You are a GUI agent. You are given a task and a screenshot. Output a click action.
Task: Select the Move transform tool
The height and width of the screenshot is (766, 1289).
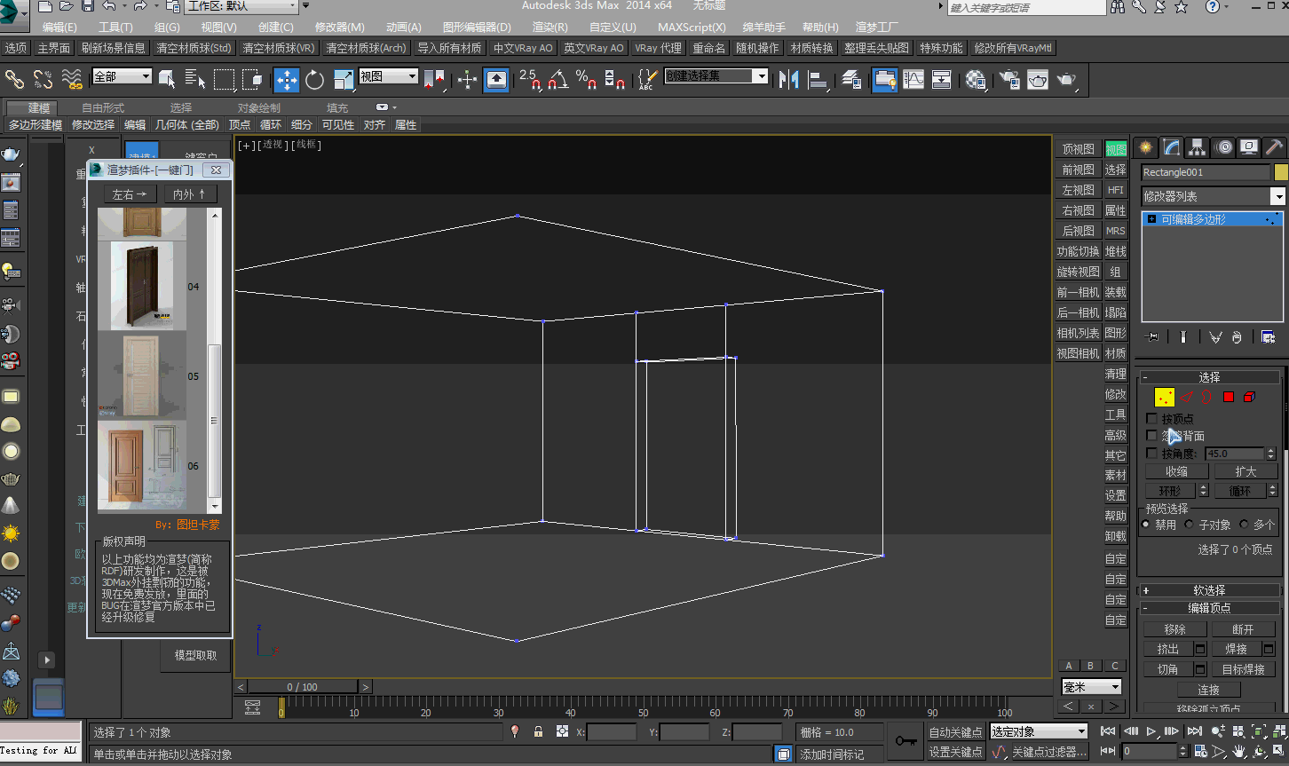[287, 80]
